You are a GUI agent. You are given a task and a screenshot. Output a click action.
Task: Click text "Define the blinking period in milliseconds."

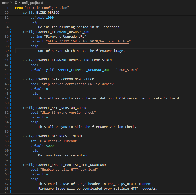[79, 27]
